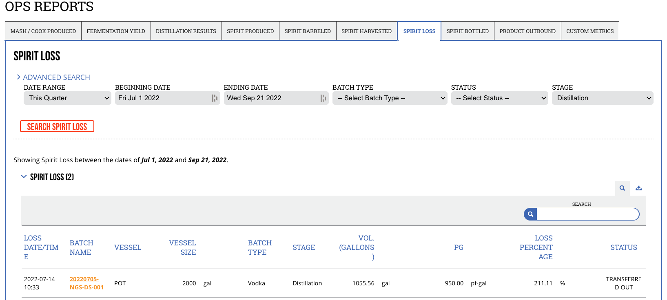Image resolution: width=667 pixels, height=300 pixels.
Task: Select the Spirit Loss tab
Action: pos(419,31)
